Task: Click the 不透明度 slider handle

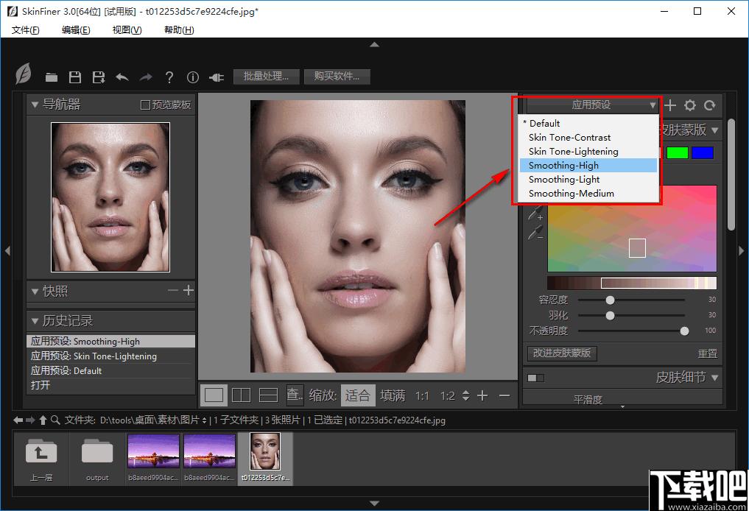Action: 684,331
